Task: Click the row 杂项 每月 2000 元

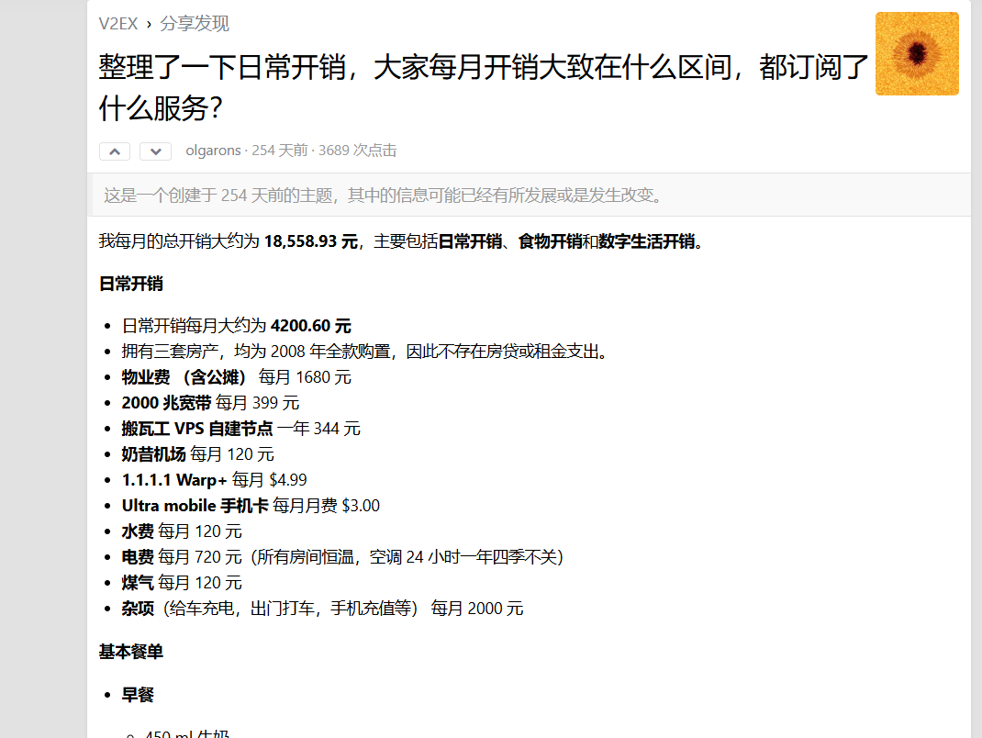Action: (x=322, y=609)
